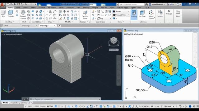Click the keyword search box

point(131,4)
